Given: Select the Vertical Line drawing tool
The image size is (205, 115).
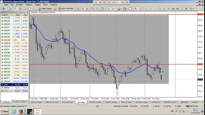Looking at the screenshot, I should point(146,9).
